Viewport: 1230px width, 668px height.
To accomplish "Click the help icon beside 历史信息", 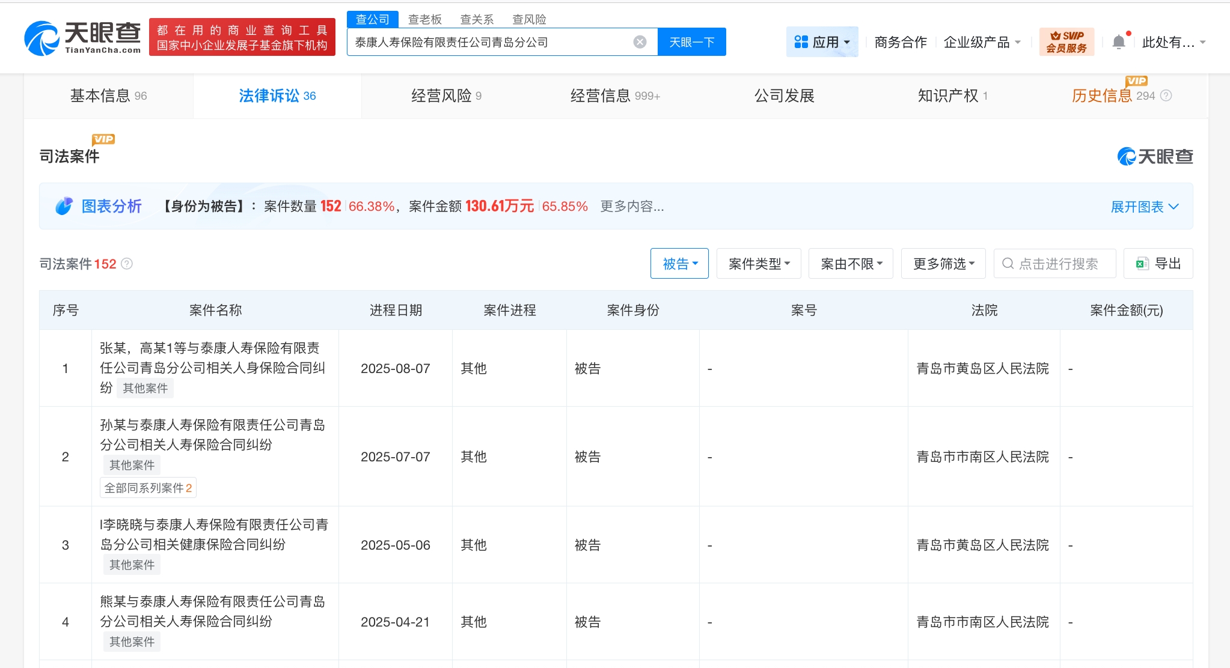I will (1166, 96).
